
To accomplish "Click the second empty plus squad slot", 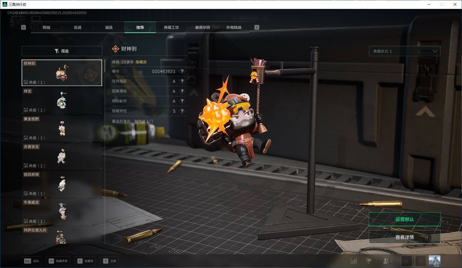I will tap(420, 261).
